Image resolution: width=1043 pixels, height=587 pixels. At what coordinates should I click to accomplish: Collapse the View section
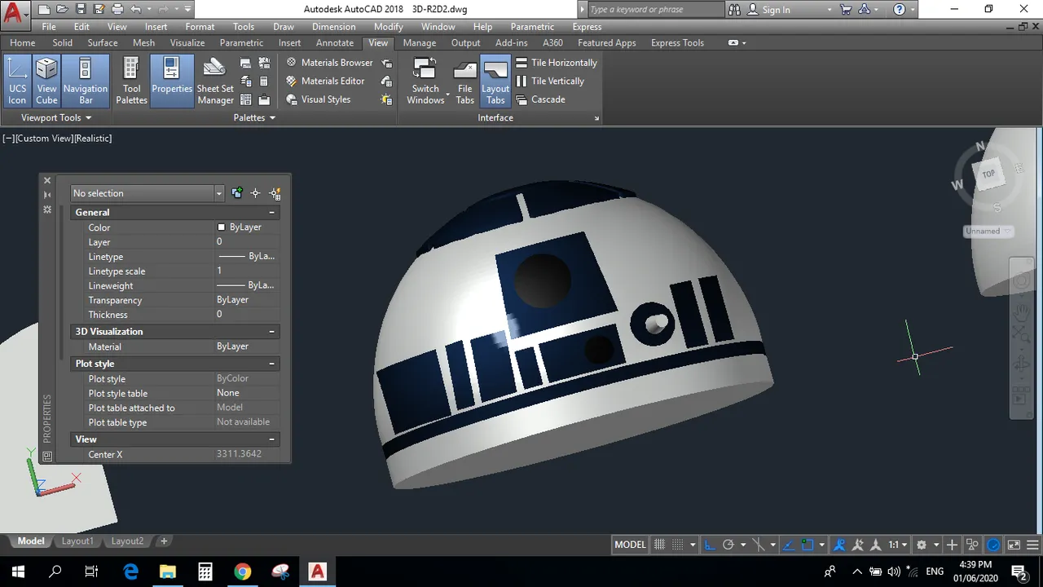pos(272,439)
